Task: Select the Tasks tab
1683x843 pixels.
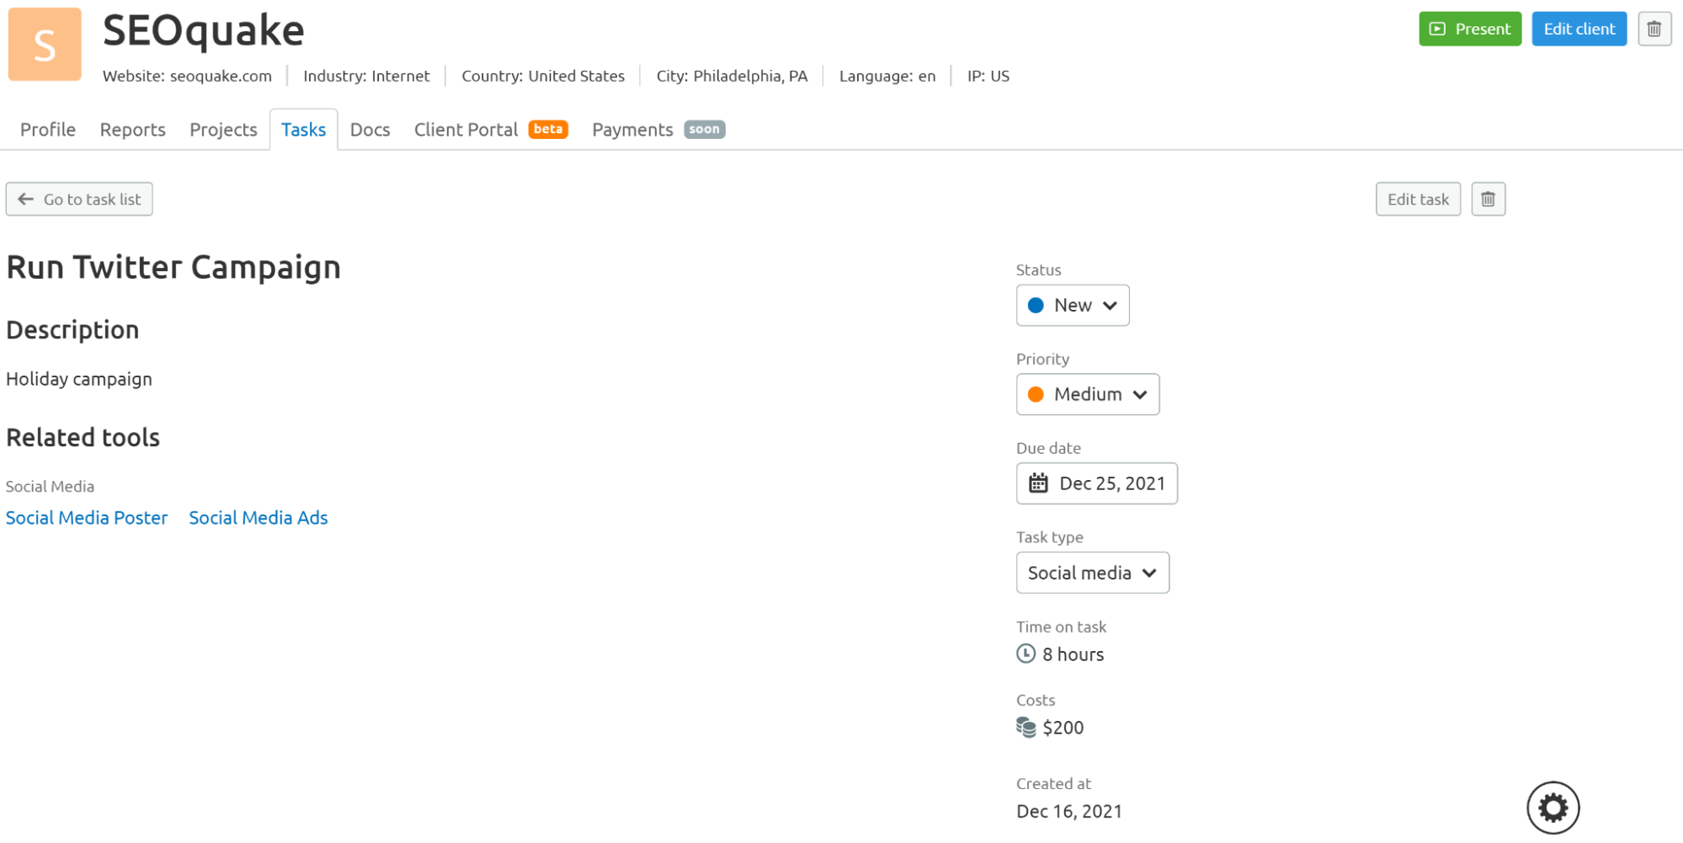Action: 303,130
